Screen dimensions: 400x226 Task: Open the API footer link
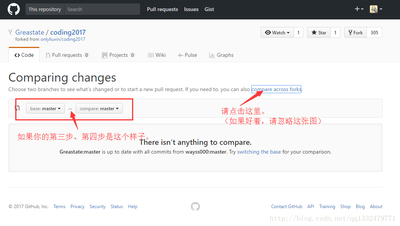pos(311,207)
